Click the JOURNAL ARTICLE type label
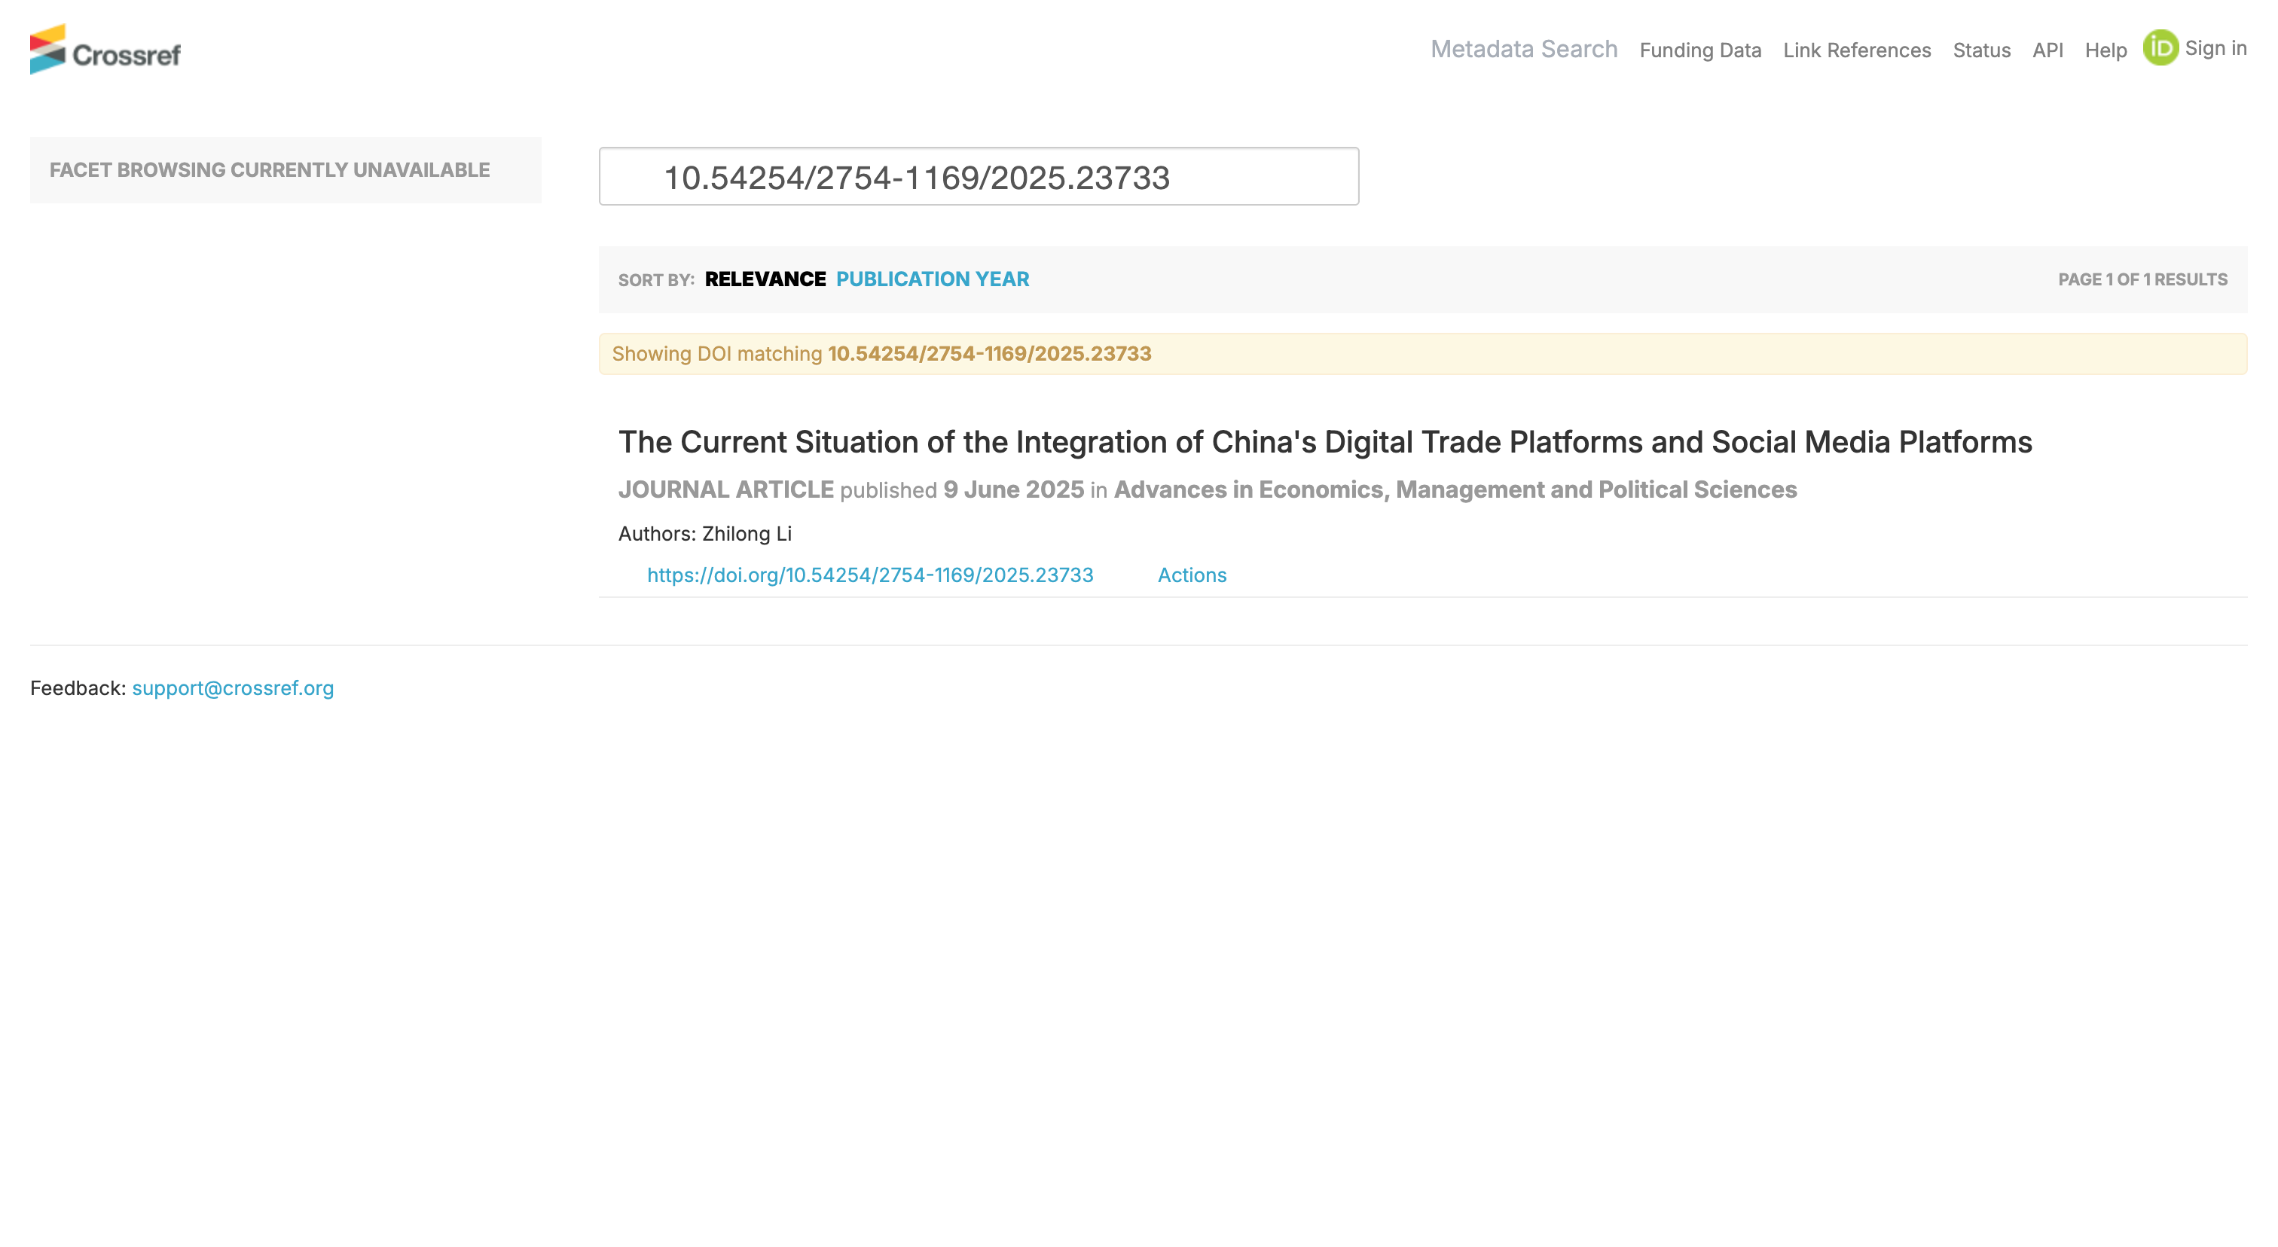 (725, 489)
